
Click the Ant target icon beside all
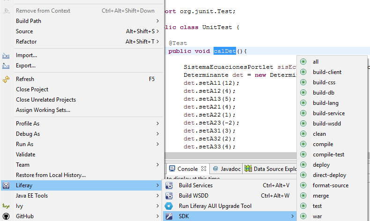coord(303,62)
